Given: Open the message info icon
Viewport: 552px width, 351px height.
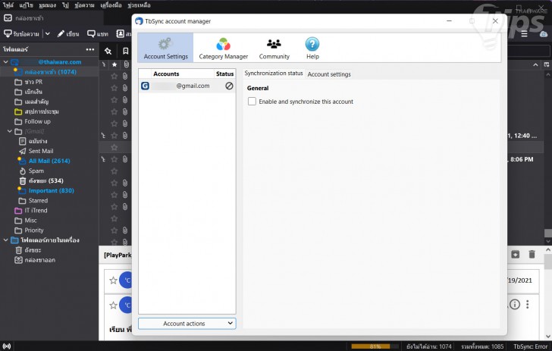Looking at the screenshot, I should coord(515,304).
